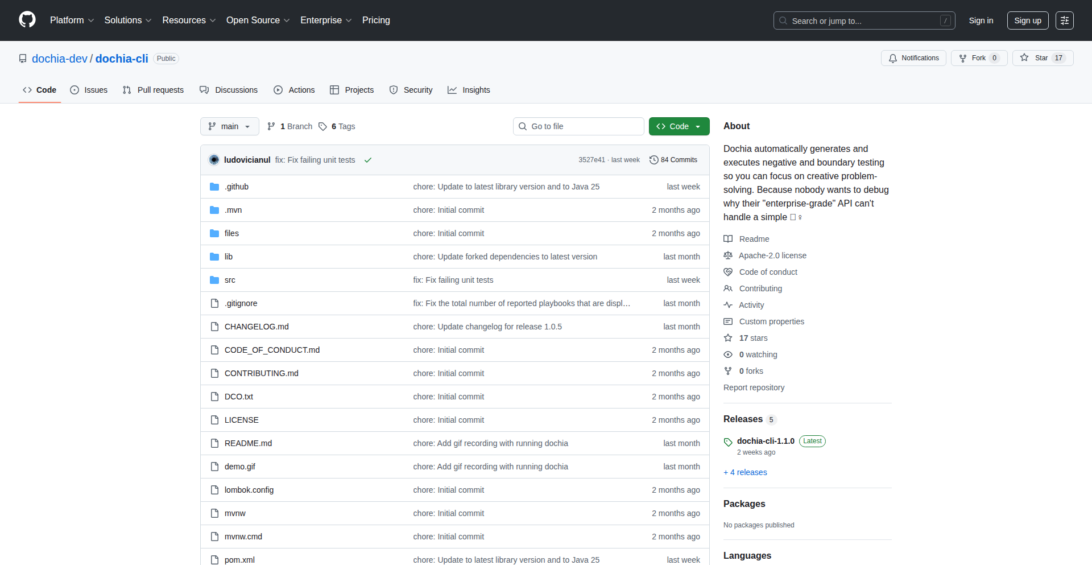Open the main branch dropdown

pos(229,126)
